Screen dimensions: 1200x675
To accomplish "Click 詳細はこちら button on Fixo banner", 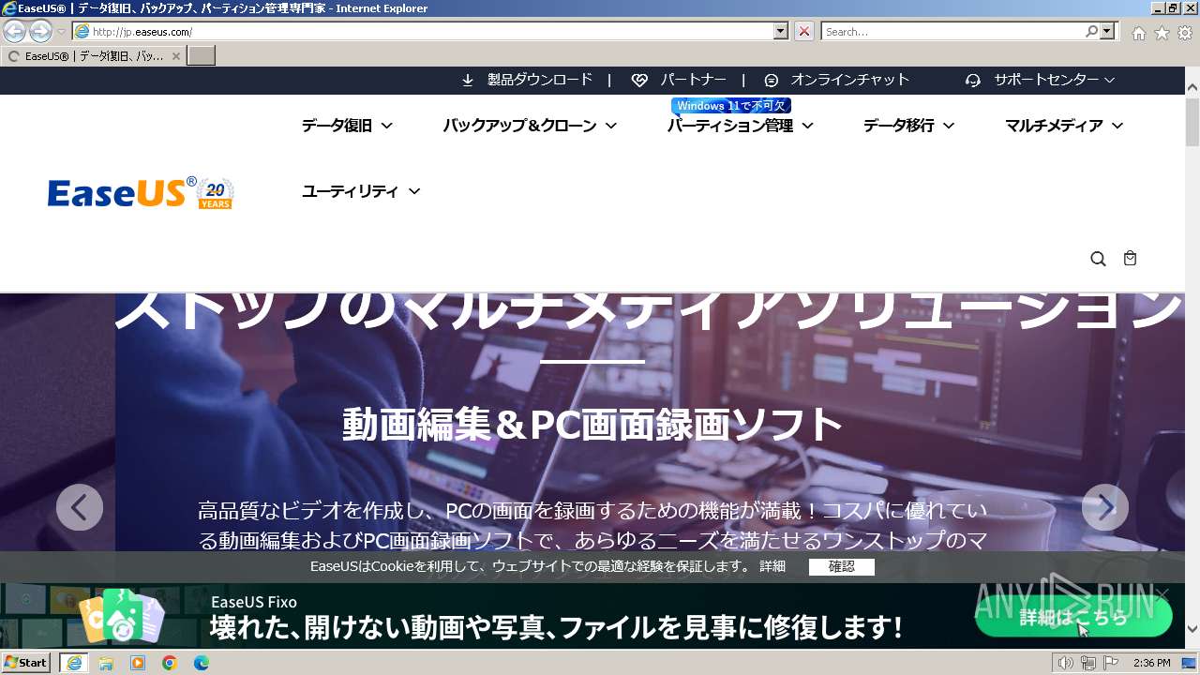I will [x=1073, y=616].
